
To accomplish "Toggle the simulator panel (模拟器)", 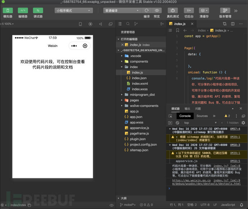I will [x=8, y=10].
